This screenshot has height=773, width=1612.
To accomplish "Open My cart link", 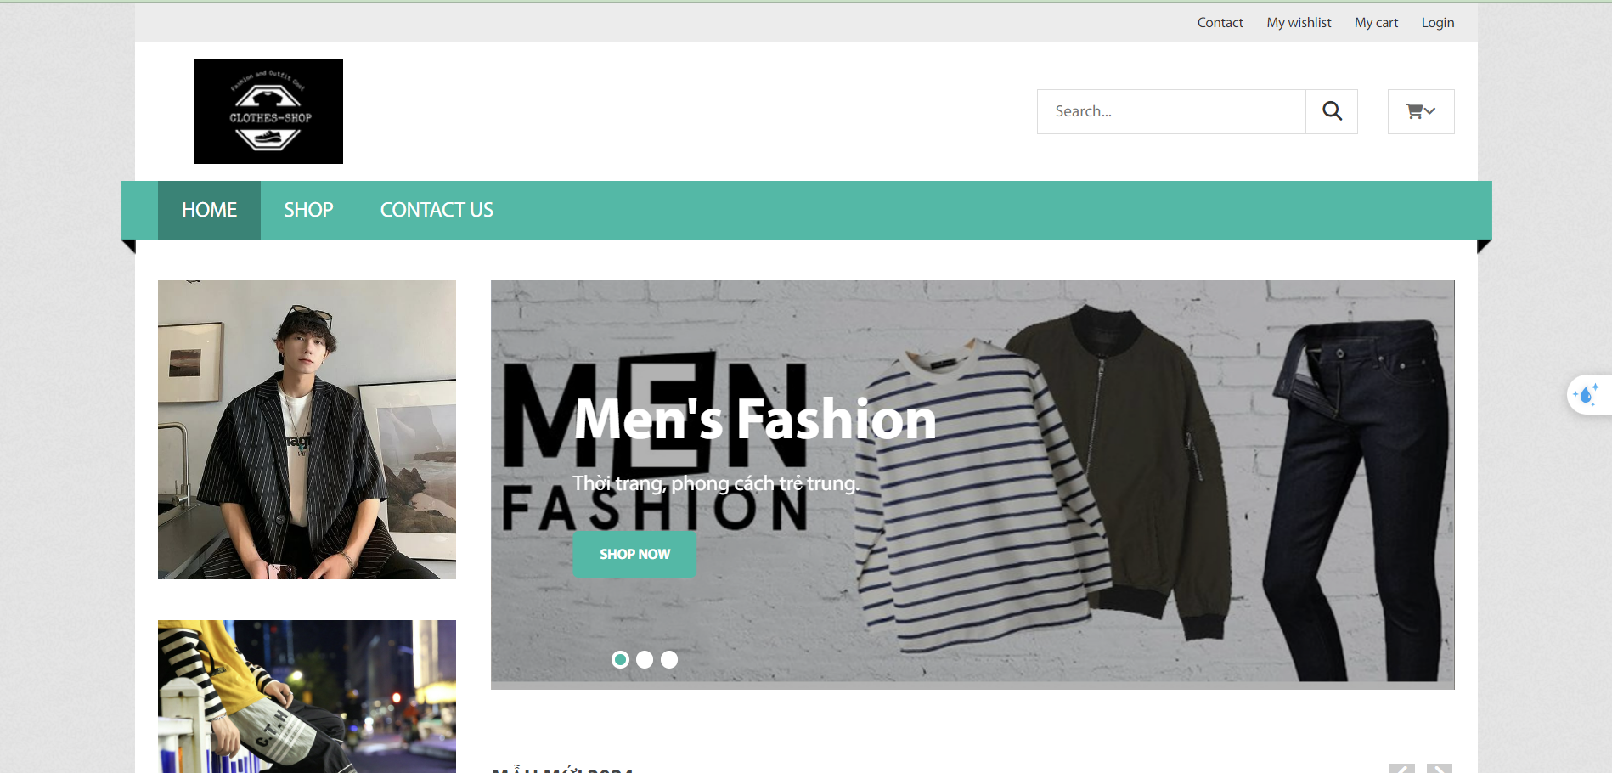I will [x=1376, y=23].
